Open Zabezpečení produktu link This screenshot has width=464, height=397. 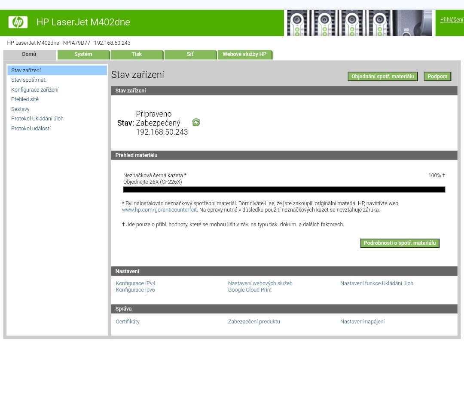click(254, 322)
